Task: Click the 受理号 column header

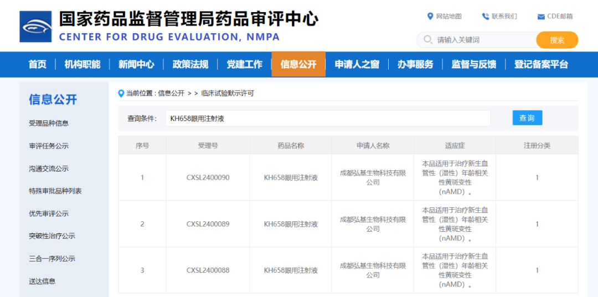Action: (x=208, y=145)
